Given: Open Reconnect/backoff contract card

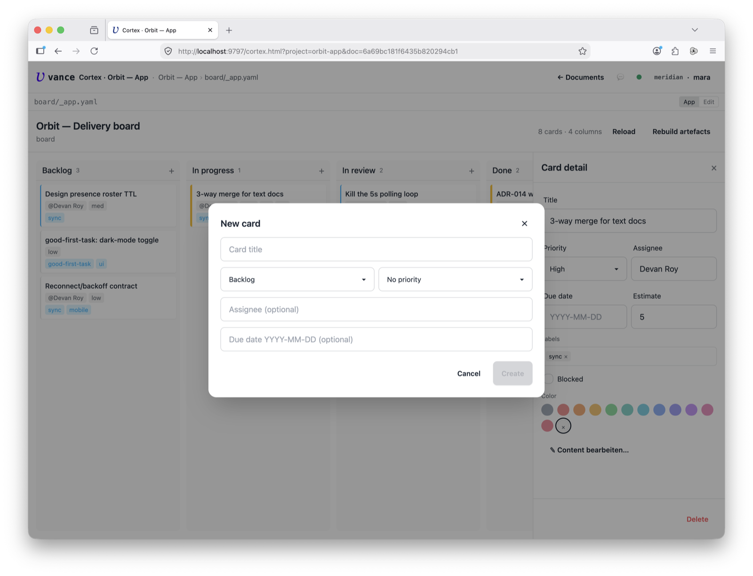Looking at the screenshot, I should [108, 297].
